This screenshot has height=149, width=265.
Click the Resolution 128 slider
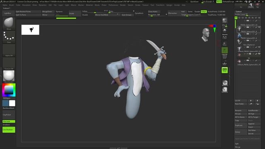157,15
